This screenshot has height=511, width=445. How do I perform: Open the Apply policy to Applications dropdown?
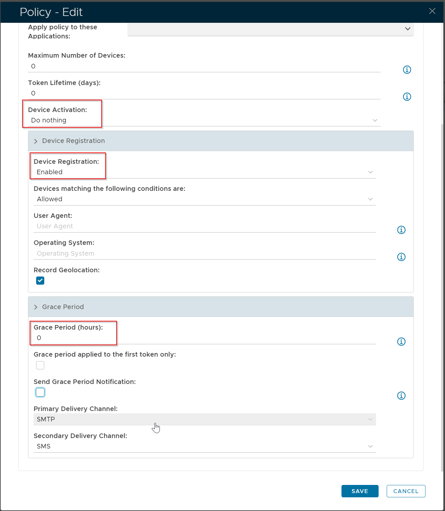(x=270, y=29)
